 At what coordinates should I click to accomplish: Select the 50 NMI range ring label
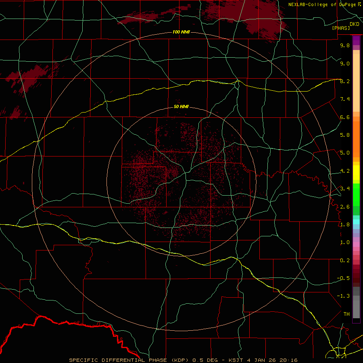click(x=181, y=106)
